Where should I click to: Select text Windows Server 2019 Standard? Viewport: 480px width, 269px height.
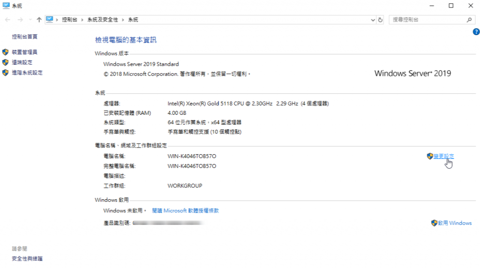141,64
